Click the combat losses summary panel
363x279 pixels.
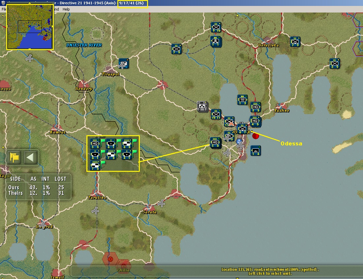tap(38, 186)
